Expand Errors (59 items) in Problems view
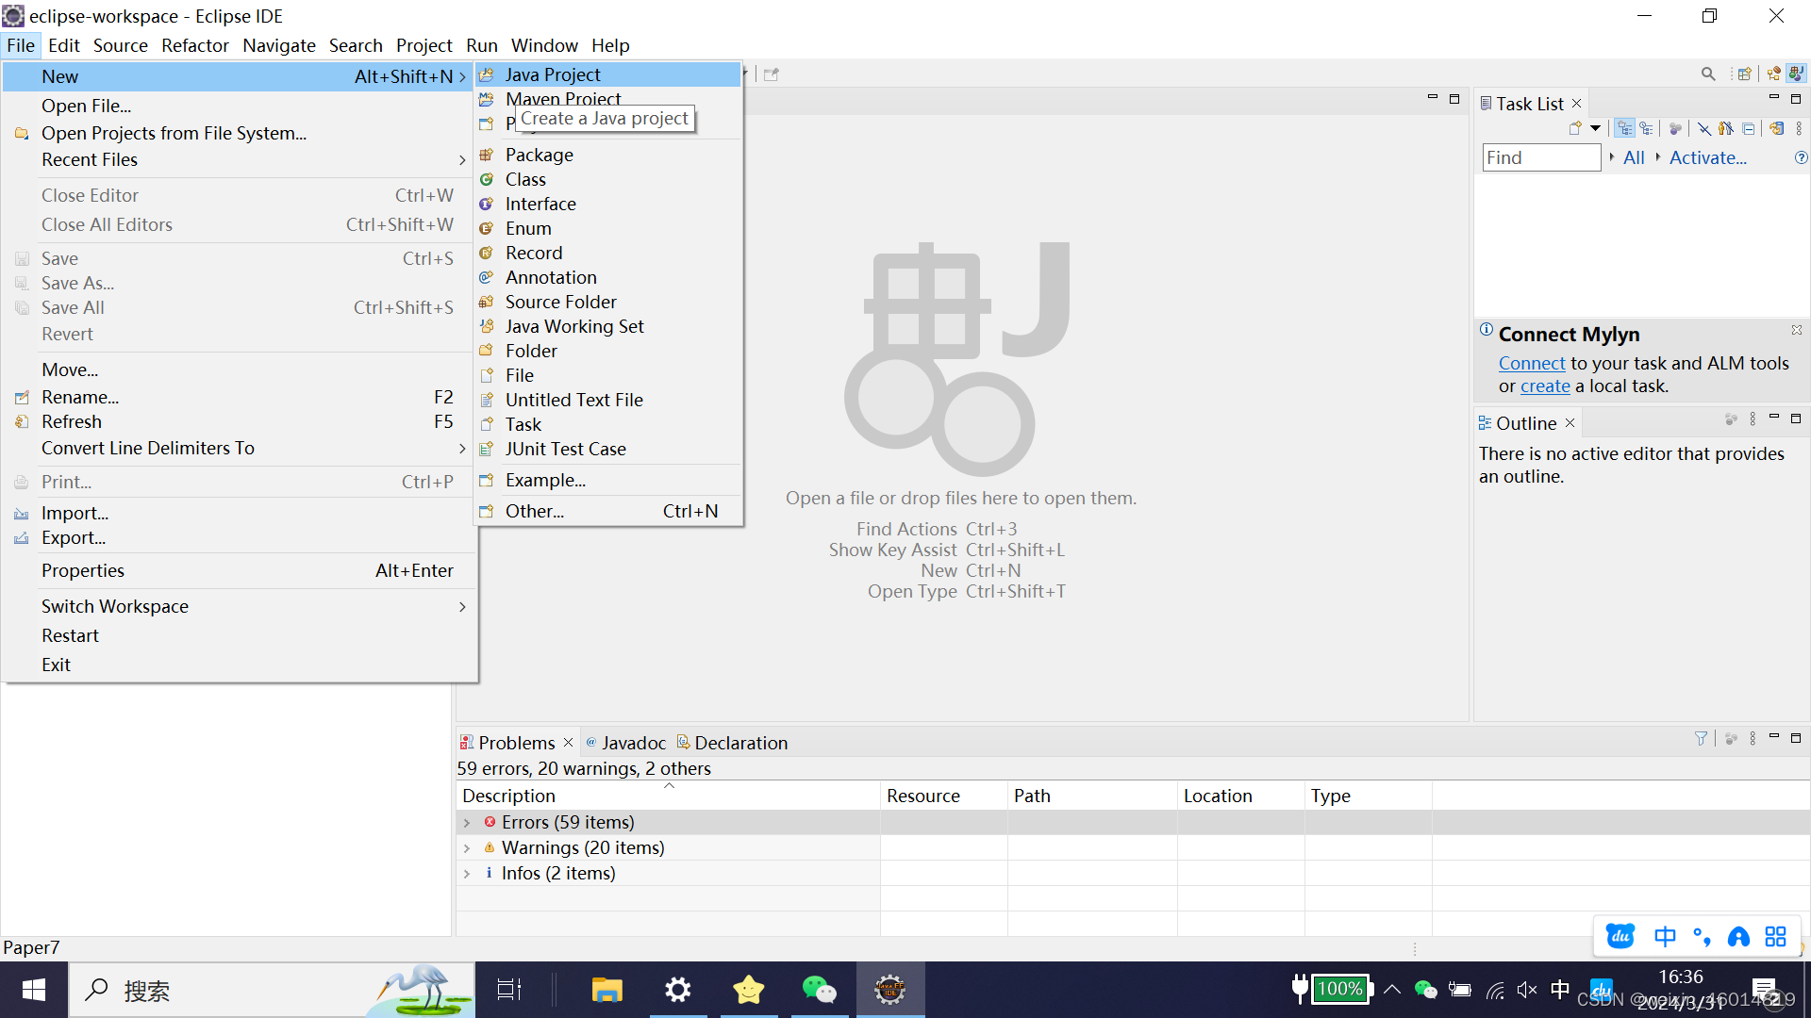The width and height of the screenshot is (1811, 1018). click(x=468, y=822)
